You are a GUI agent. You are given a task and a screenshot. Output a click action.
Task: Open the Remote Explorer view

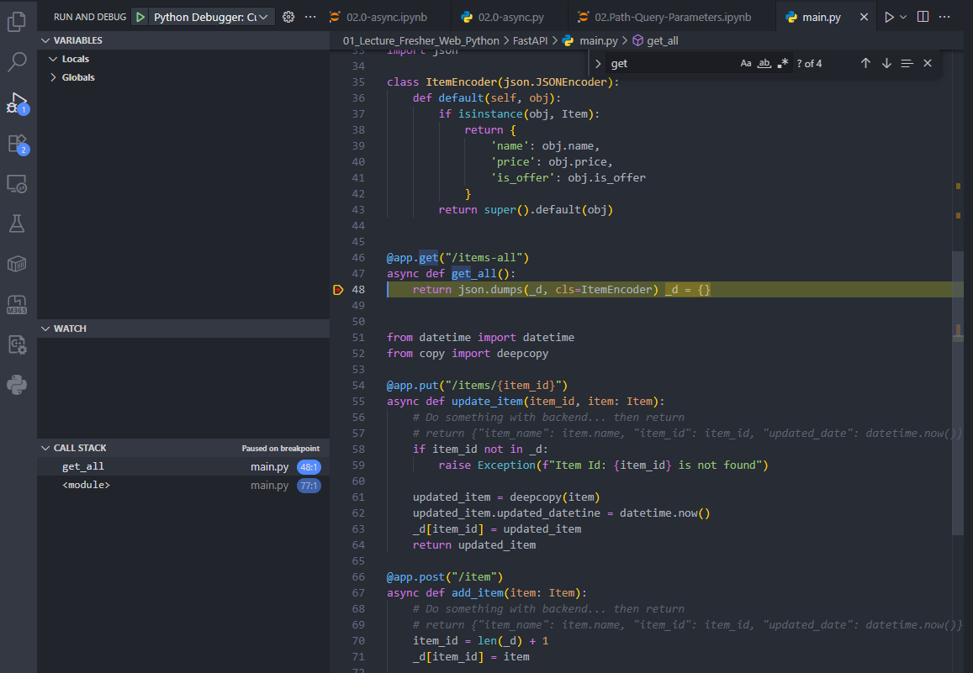(x=17, y=184)
